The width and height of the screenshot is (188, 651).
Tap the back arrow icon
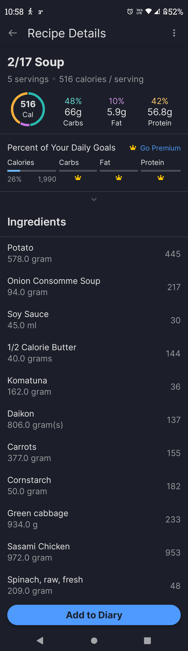pos(13,33)
